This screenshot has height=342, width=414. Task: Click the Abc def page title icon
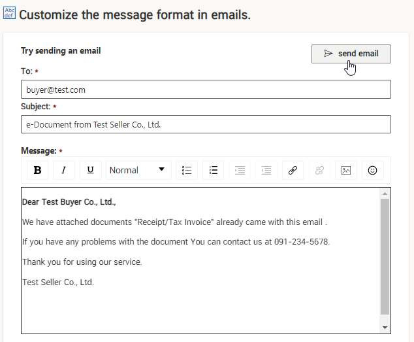[x=10, y=13]
